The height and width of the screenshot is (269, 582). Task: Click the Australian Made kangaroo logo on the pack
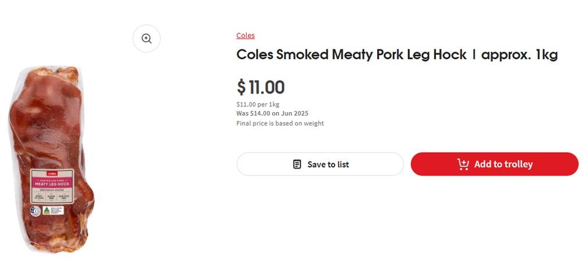[46, 210]
